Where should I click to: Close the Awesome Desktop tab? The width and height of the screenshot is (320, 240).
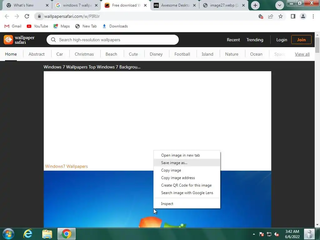click(x=194, y=5)
